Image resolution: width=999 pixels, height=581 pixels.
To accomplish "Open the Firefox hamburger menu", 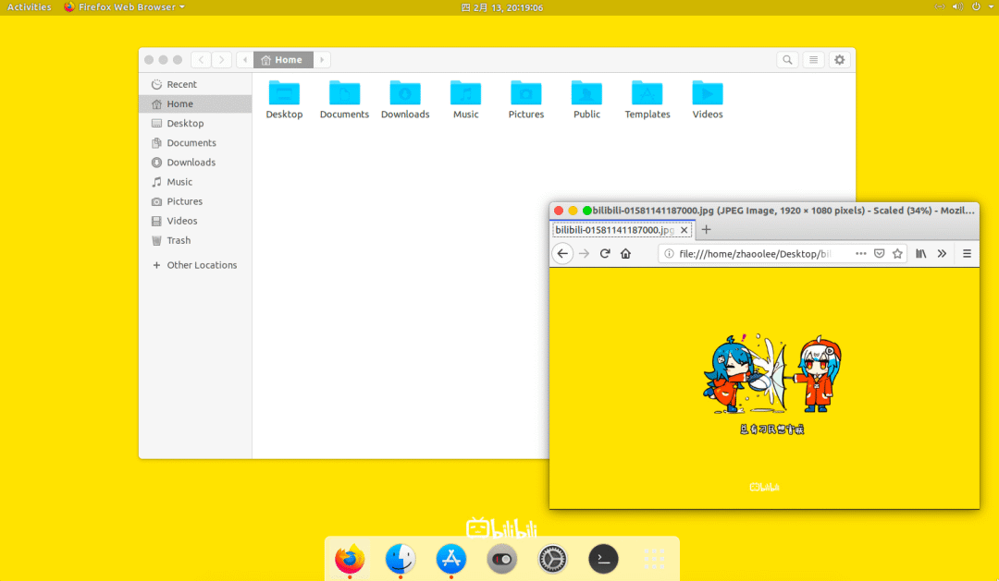I will [968, 253].
